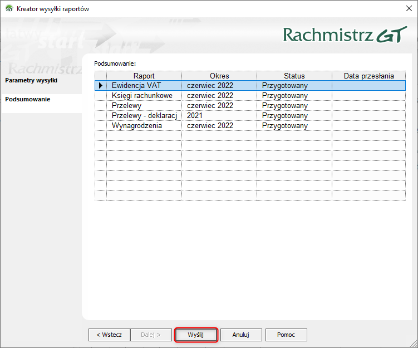Select the Wynagrodzenia report row
The width and height of the screenshot is (418, 348).
point(250,126)
